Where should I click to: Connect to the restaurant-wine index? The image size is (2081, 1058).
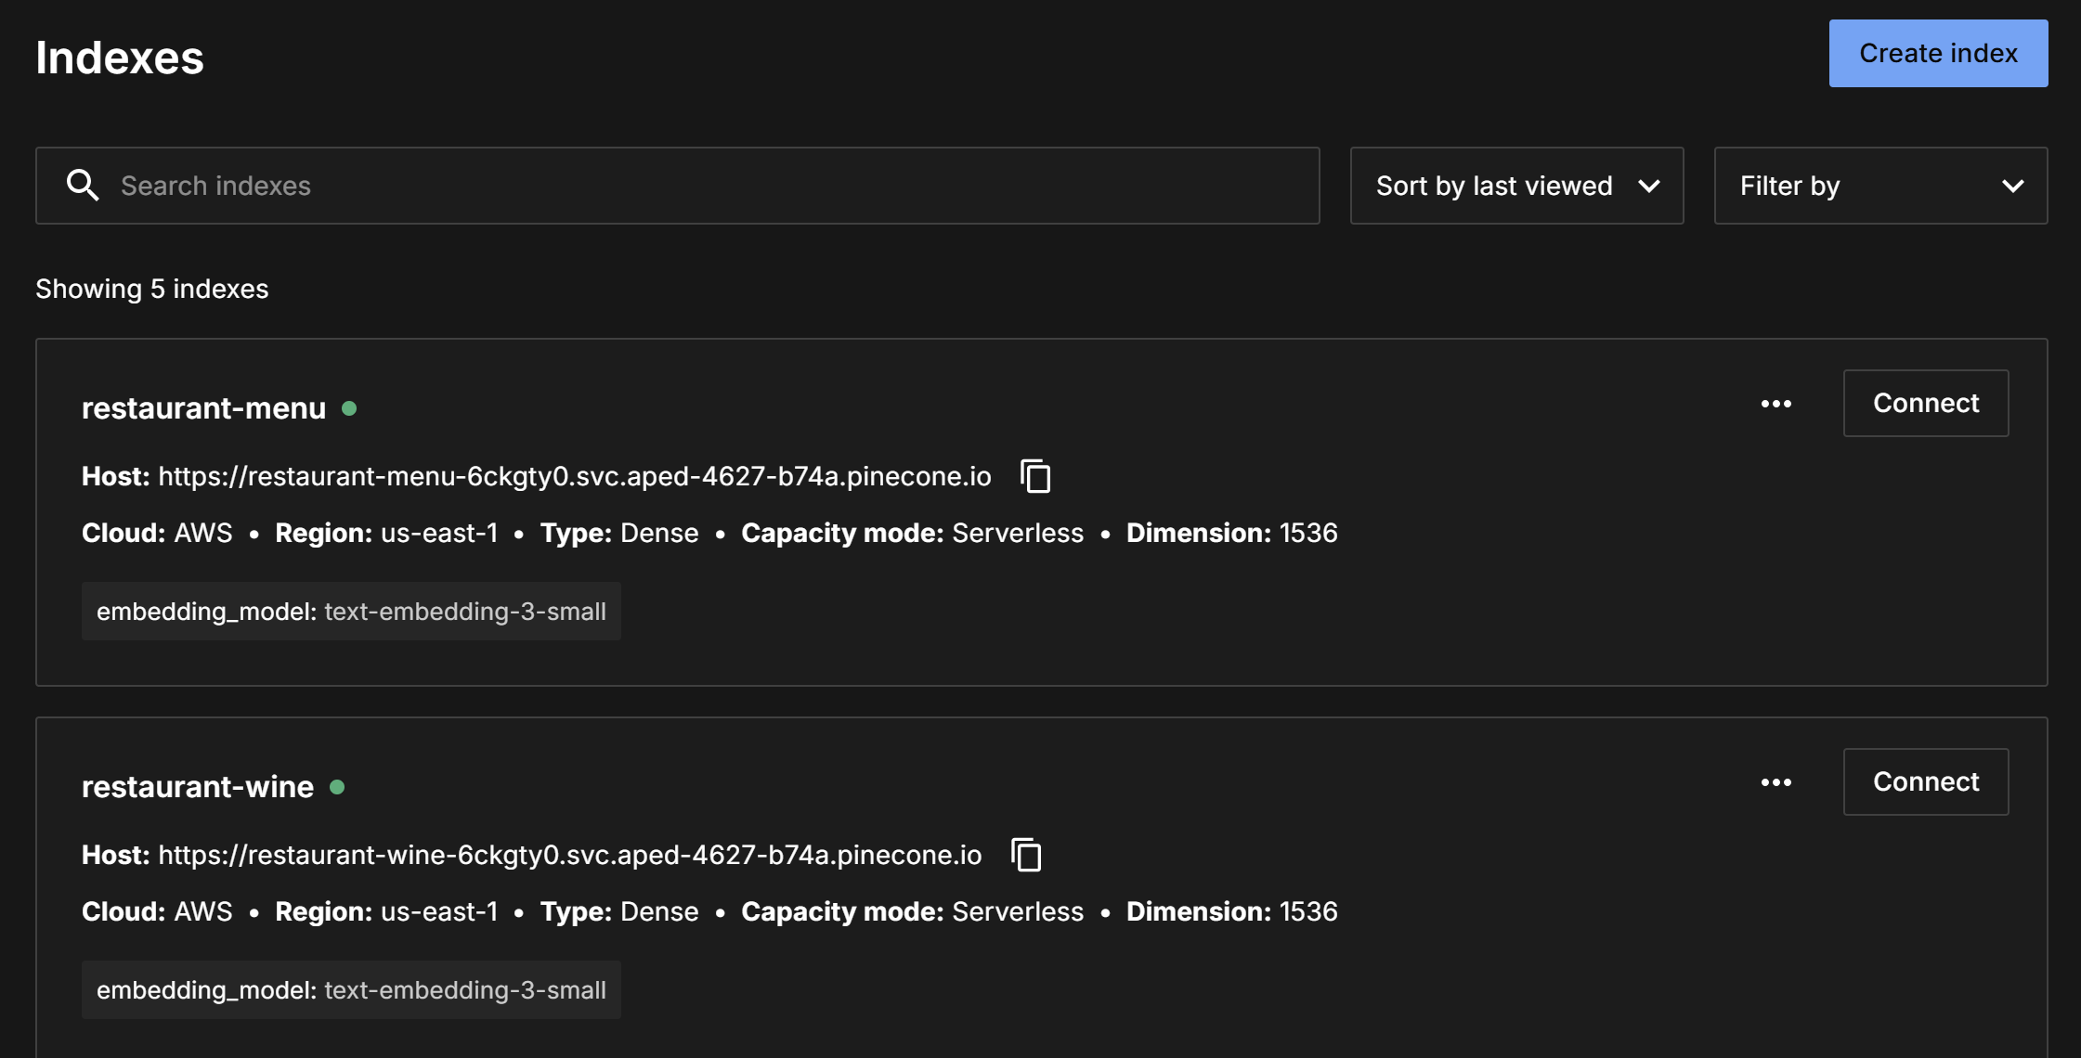(1925, 782)
